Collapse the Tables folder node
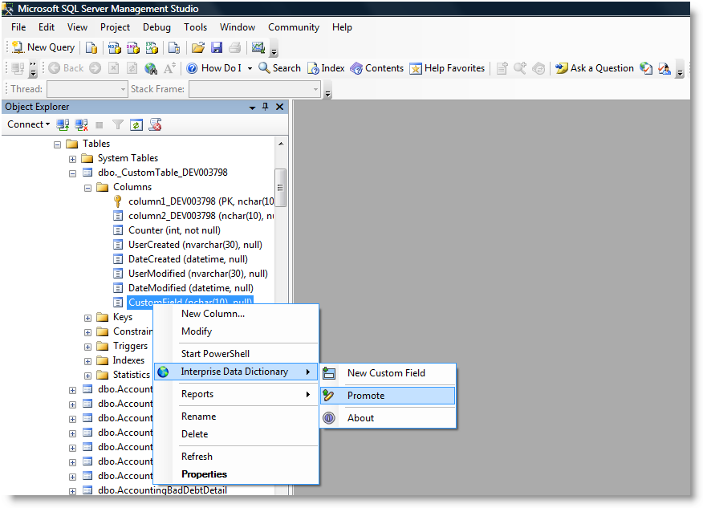Screen dimensions: 703x508 point(58,144)
